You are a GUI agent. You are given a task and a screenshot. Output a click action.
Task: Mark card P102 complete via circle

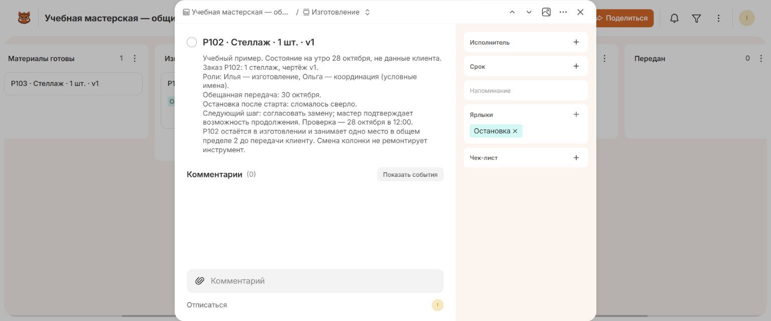tap(192, 42)
